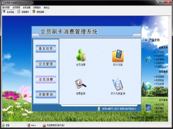Click the monitor icon beside 关于宏达
Screen dimensions: 173x129
[148, 108]
